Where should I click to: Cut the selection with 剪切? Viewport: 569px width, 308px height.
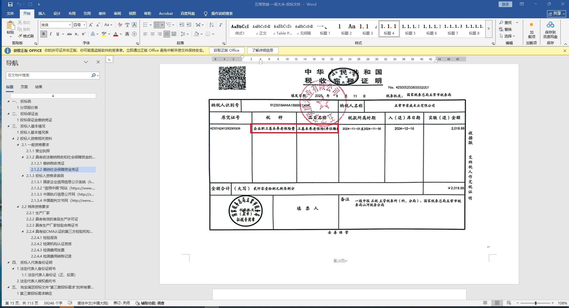tap(24, 22)
